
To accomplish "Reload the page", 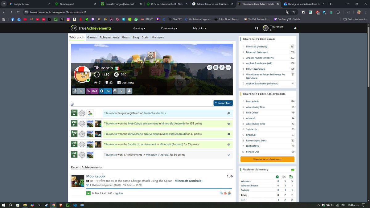I will pos(18,12).
